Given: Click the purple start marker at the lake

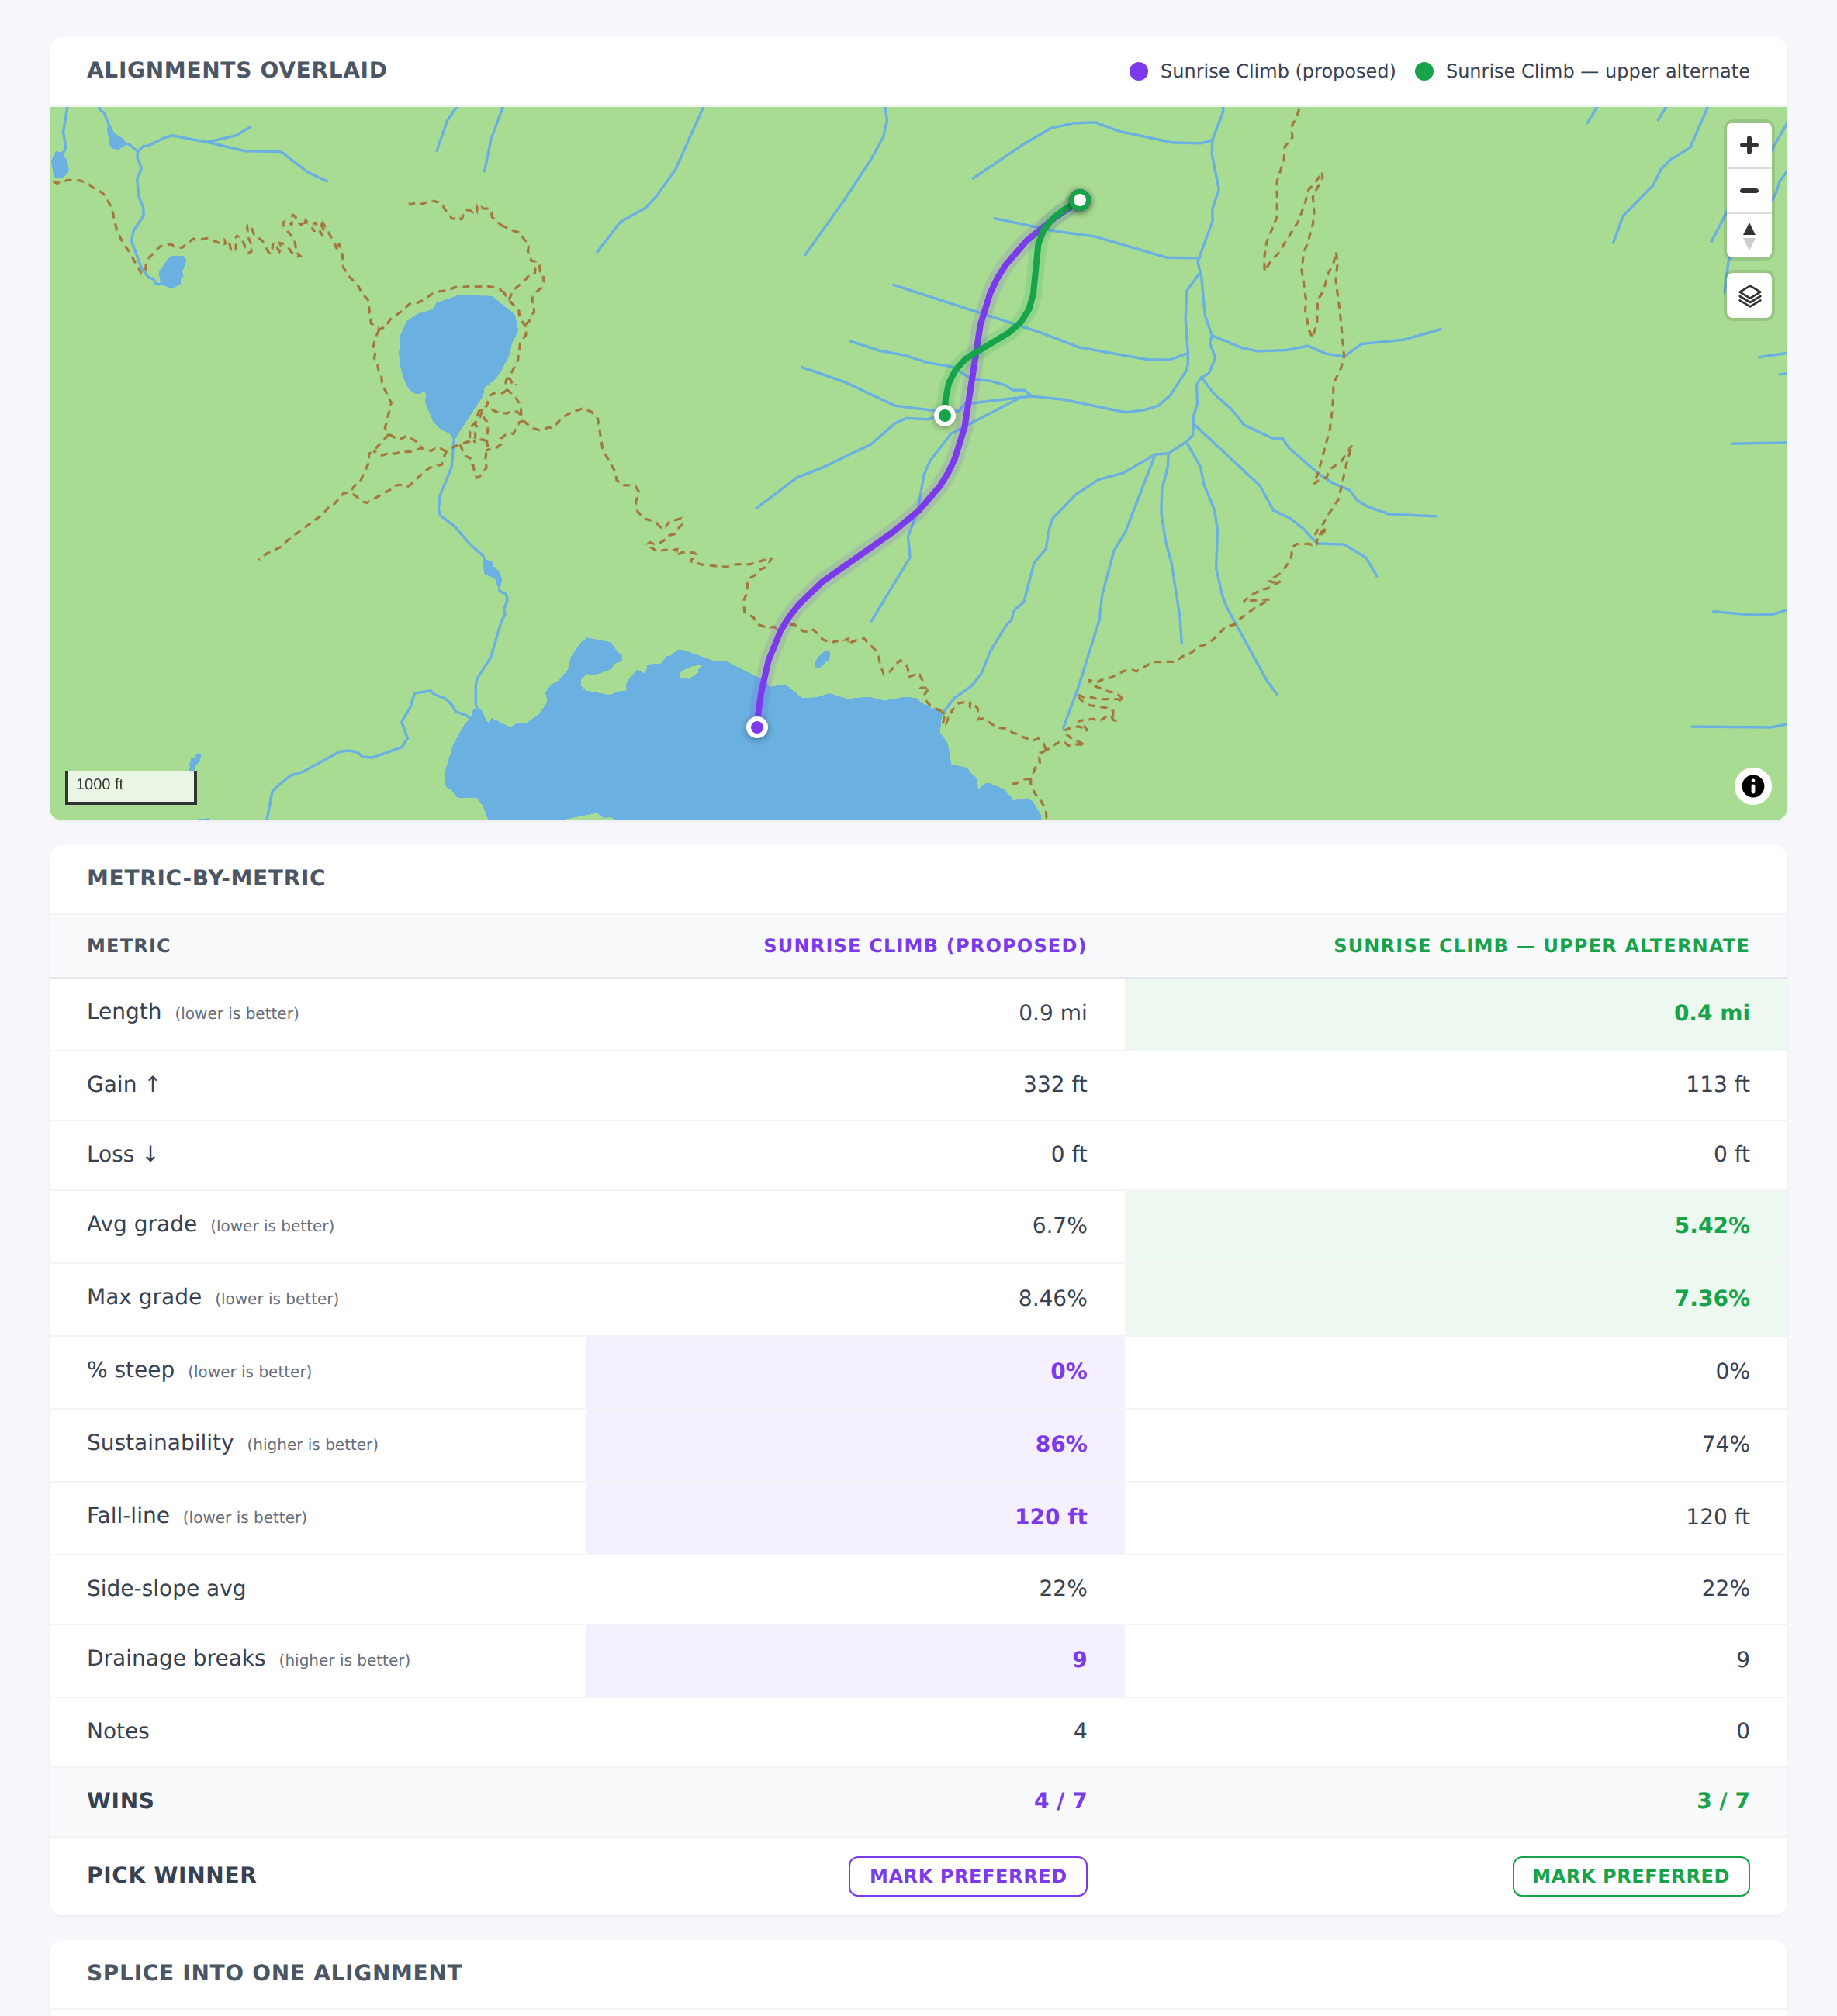Looking at the screenshot, I should coord(757,727).
